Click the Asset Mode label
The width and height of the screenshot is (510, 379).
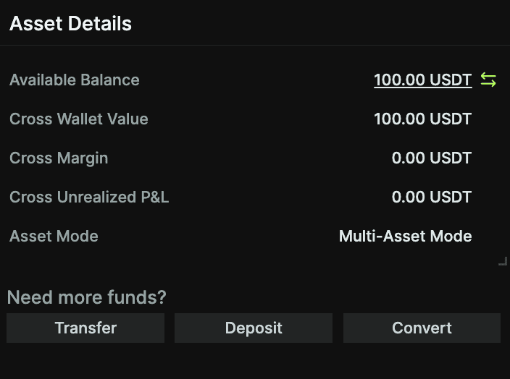coord(54,236)
